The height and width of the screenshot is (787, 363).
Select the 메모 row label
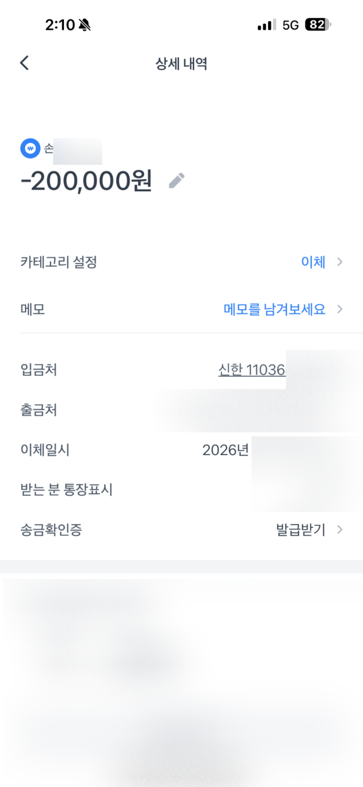(33, 309)
